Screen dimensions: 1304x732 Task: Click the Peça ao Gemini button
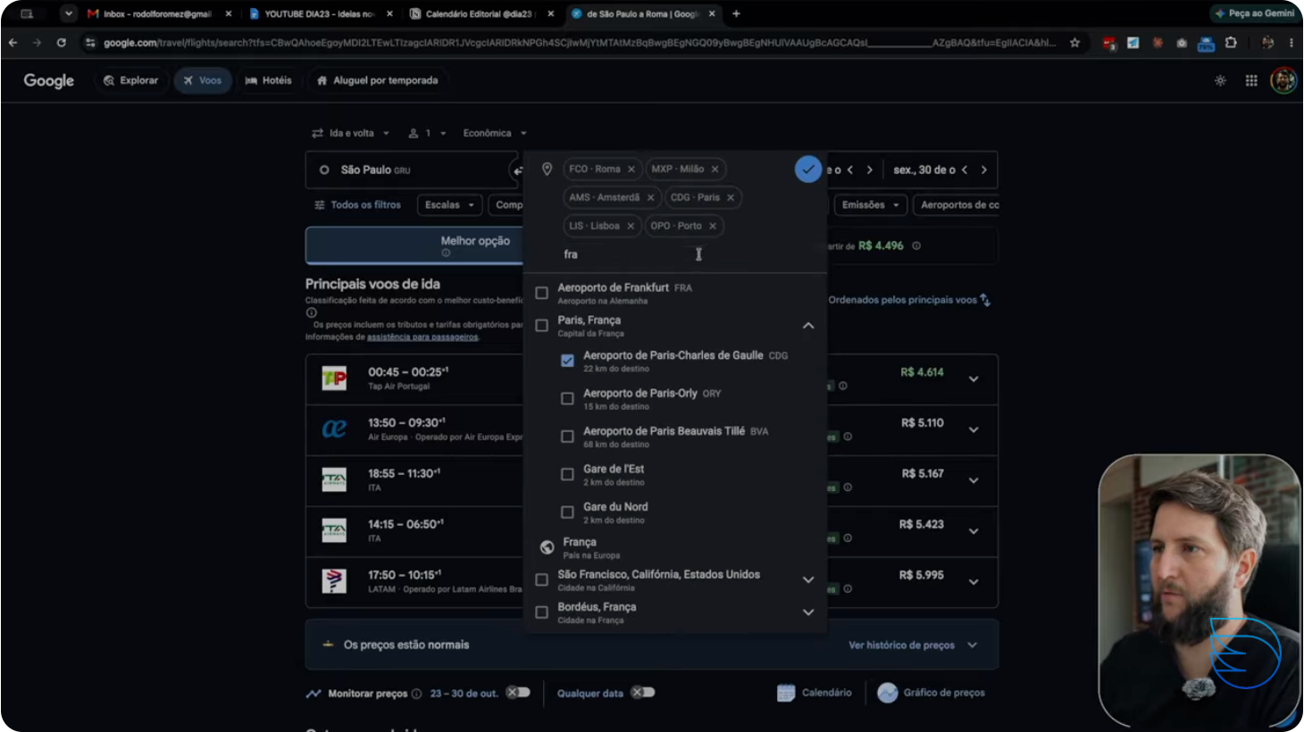pyautogui.click(x=1255, y=13)
